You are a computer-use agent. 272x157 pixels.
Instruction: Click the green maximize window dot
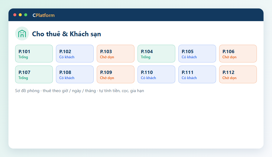26,15
